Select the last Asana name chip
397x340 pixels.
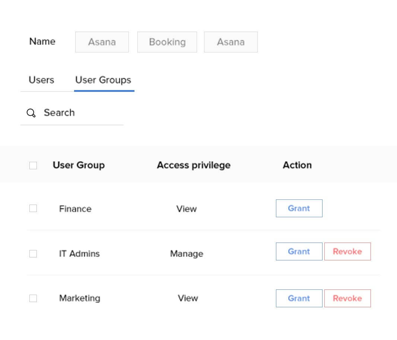tap(231, 42)
